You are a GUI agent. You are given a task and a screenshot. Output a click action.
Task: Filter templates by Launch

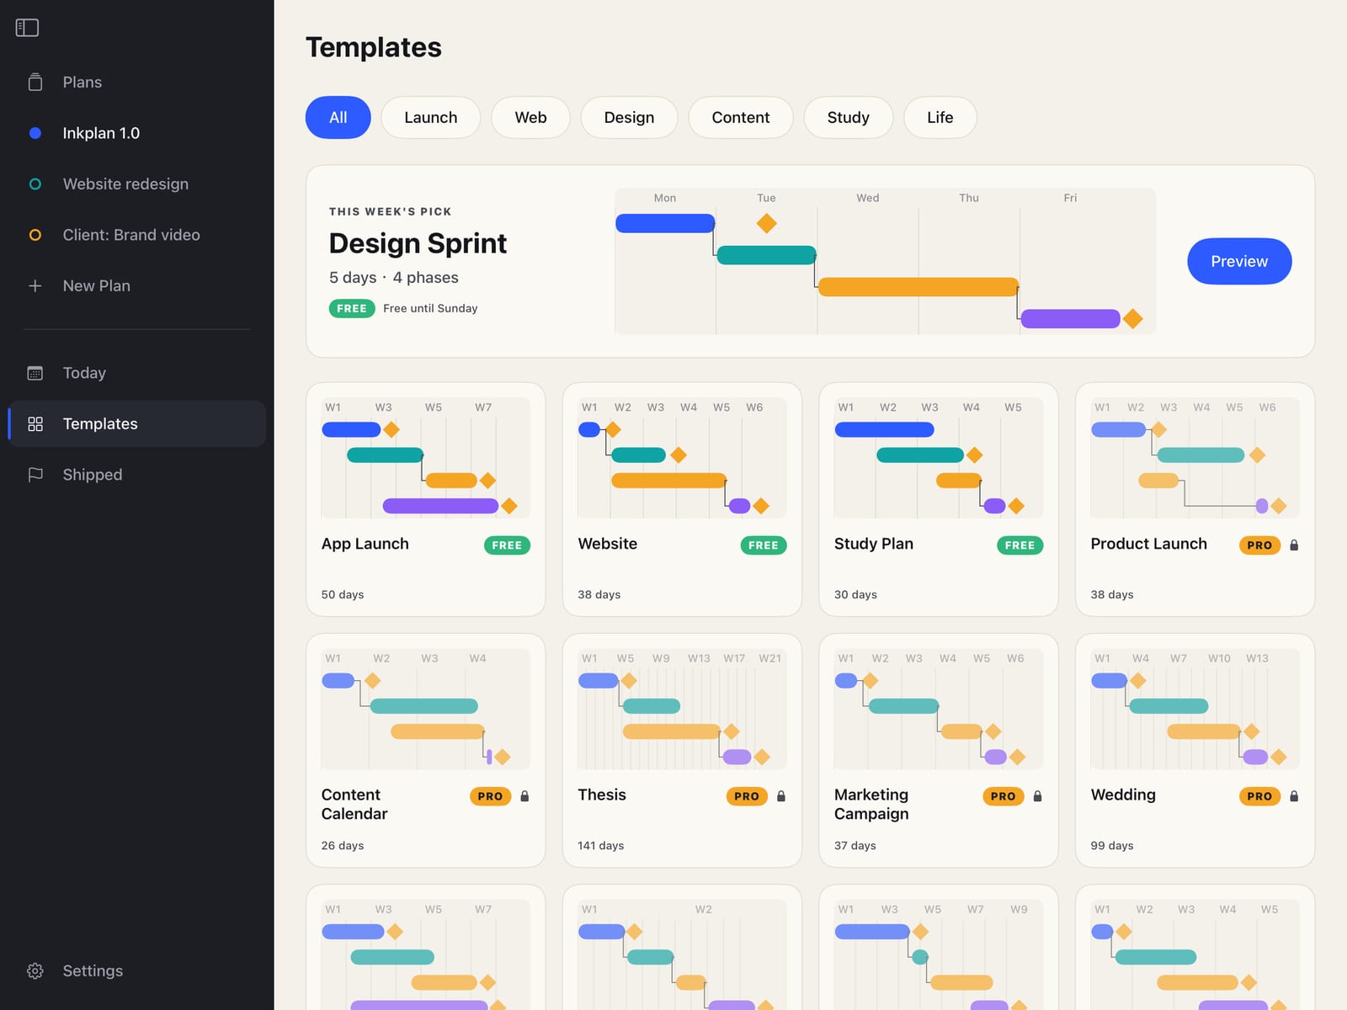pyautogui.click(x=431, y=118)
